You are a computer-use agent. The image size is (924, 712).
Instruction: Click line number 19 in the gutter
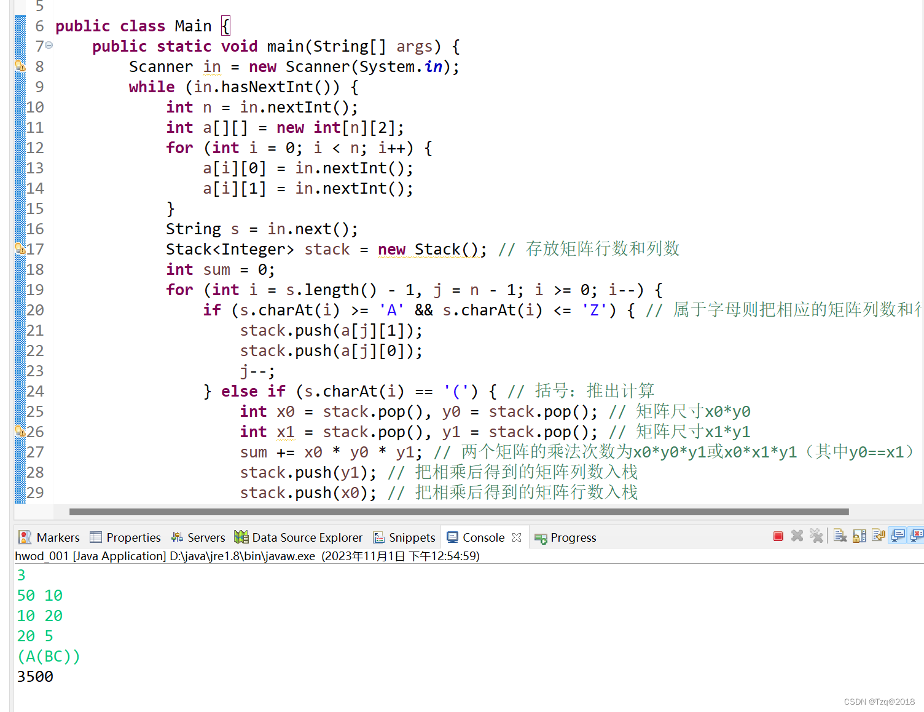tap(35, 290)
